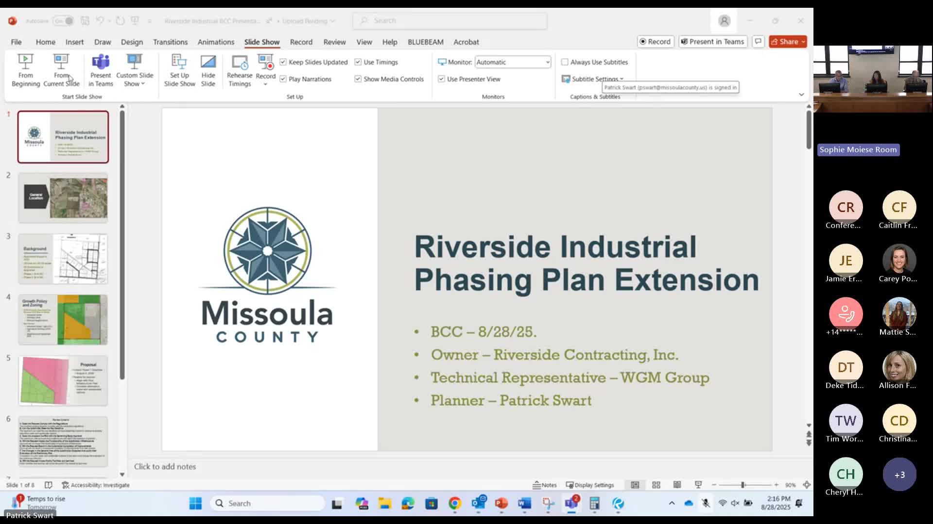
Task: Toggle Use Presenter View checkbox
Action: point(441,79)
